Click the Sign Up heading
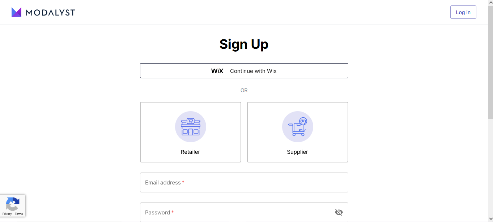 [x=244, y=44]
